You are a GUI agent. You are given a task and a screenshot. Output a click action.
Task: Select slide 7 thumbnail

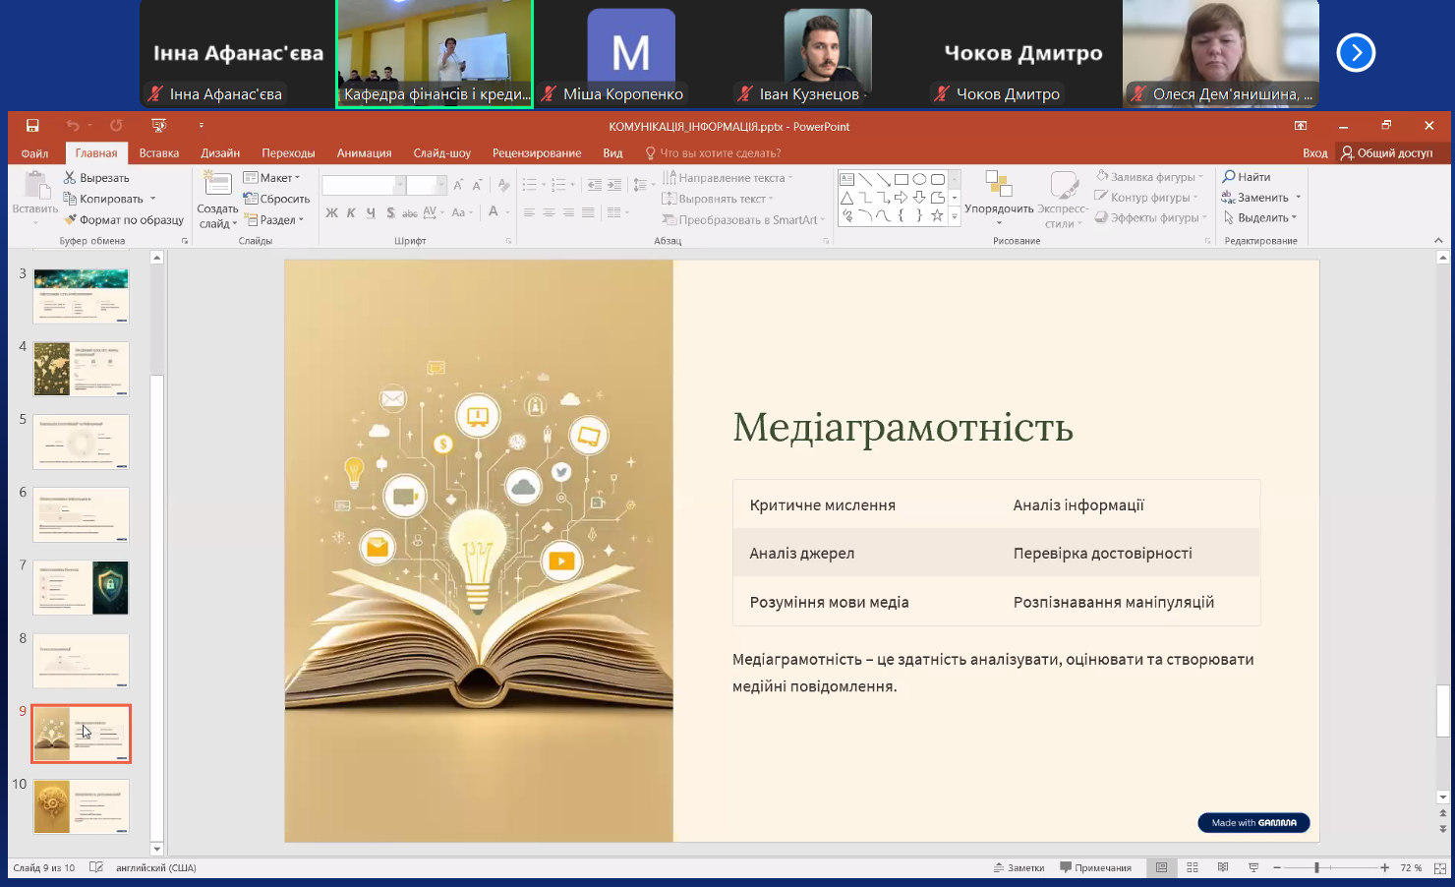(81, 588)
